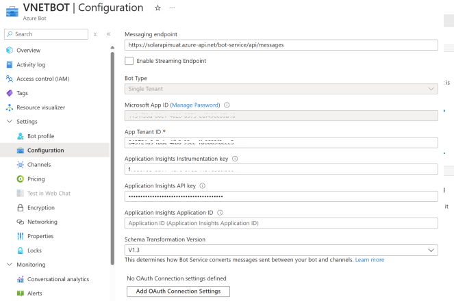This screenshot has height=301, width=454.
Task: Click the sidebar scroll up arrow
Action: 112,47
